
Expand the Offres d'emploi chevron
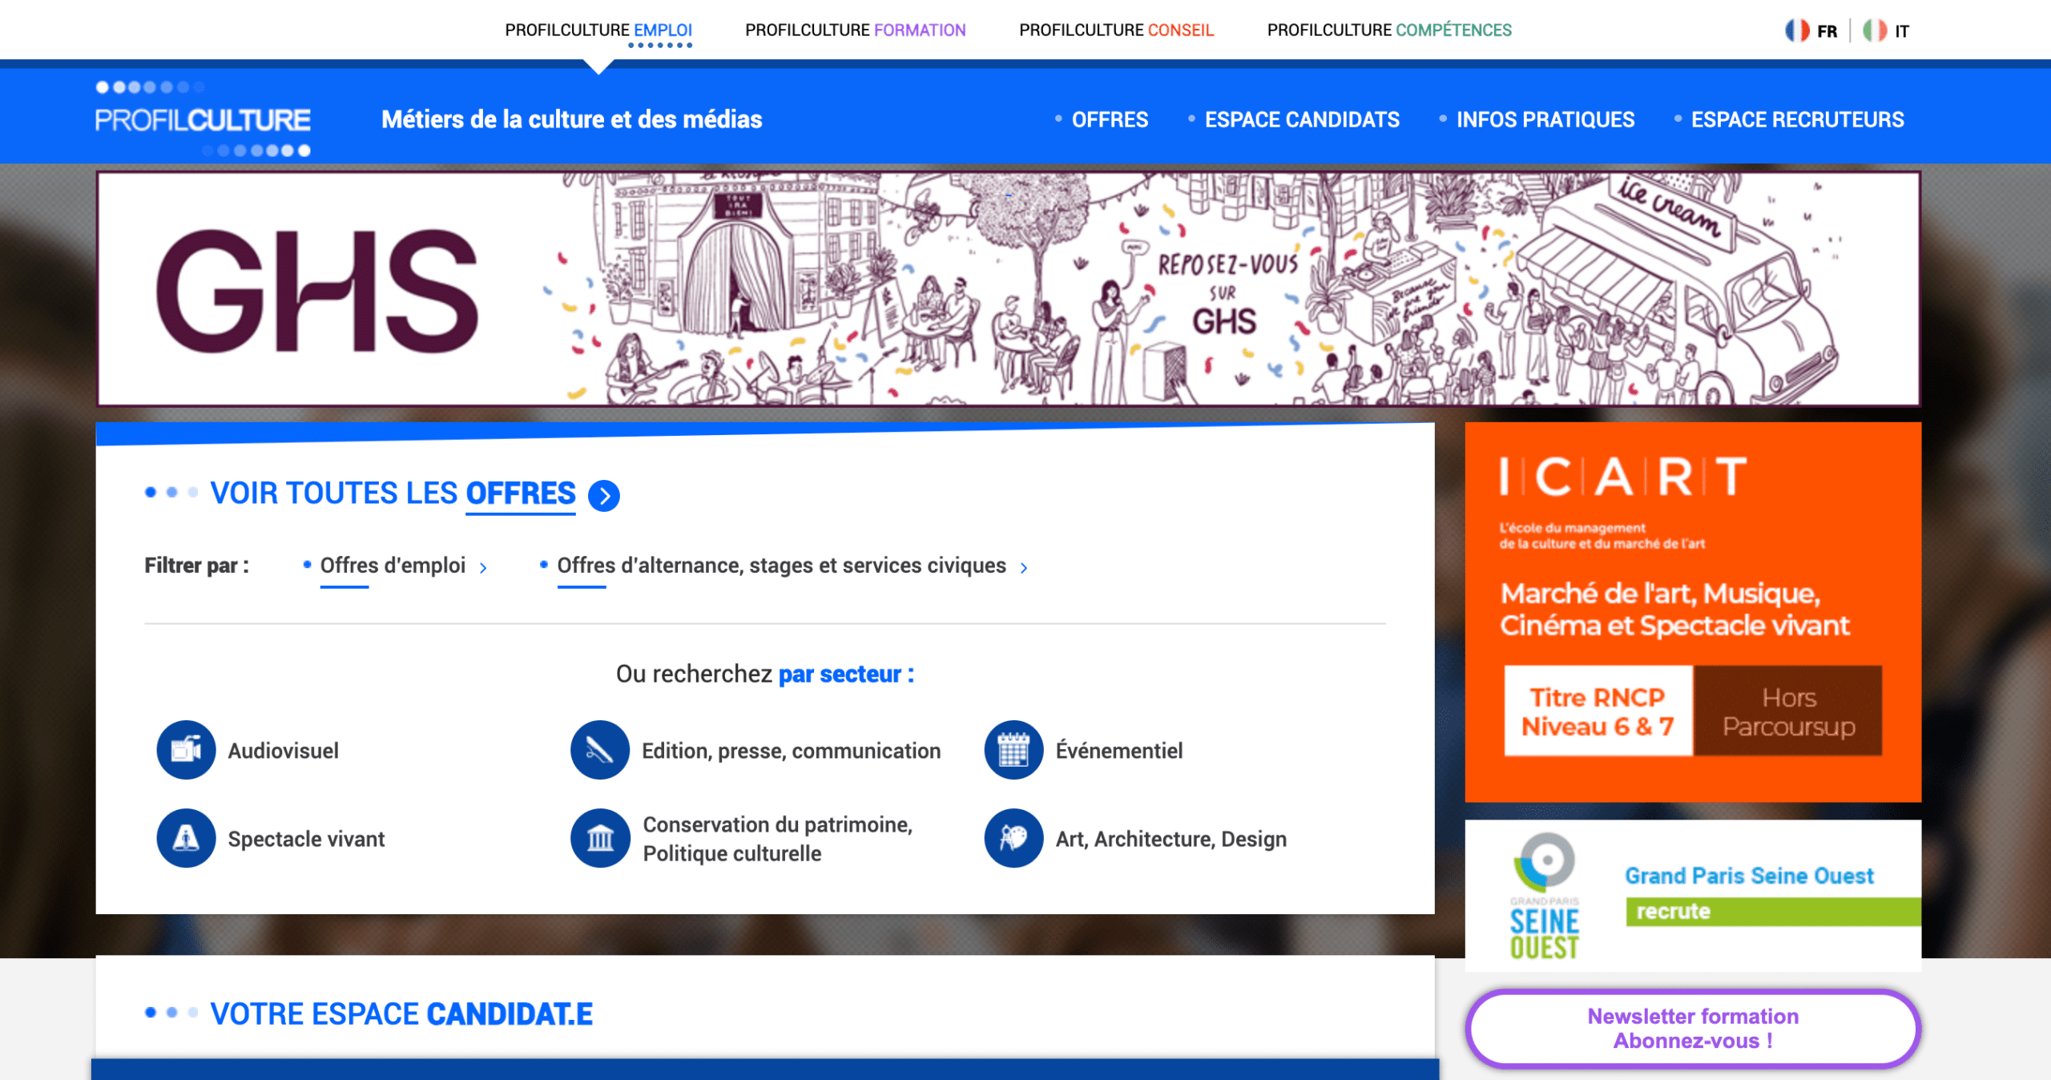click(x=483, y=568)
